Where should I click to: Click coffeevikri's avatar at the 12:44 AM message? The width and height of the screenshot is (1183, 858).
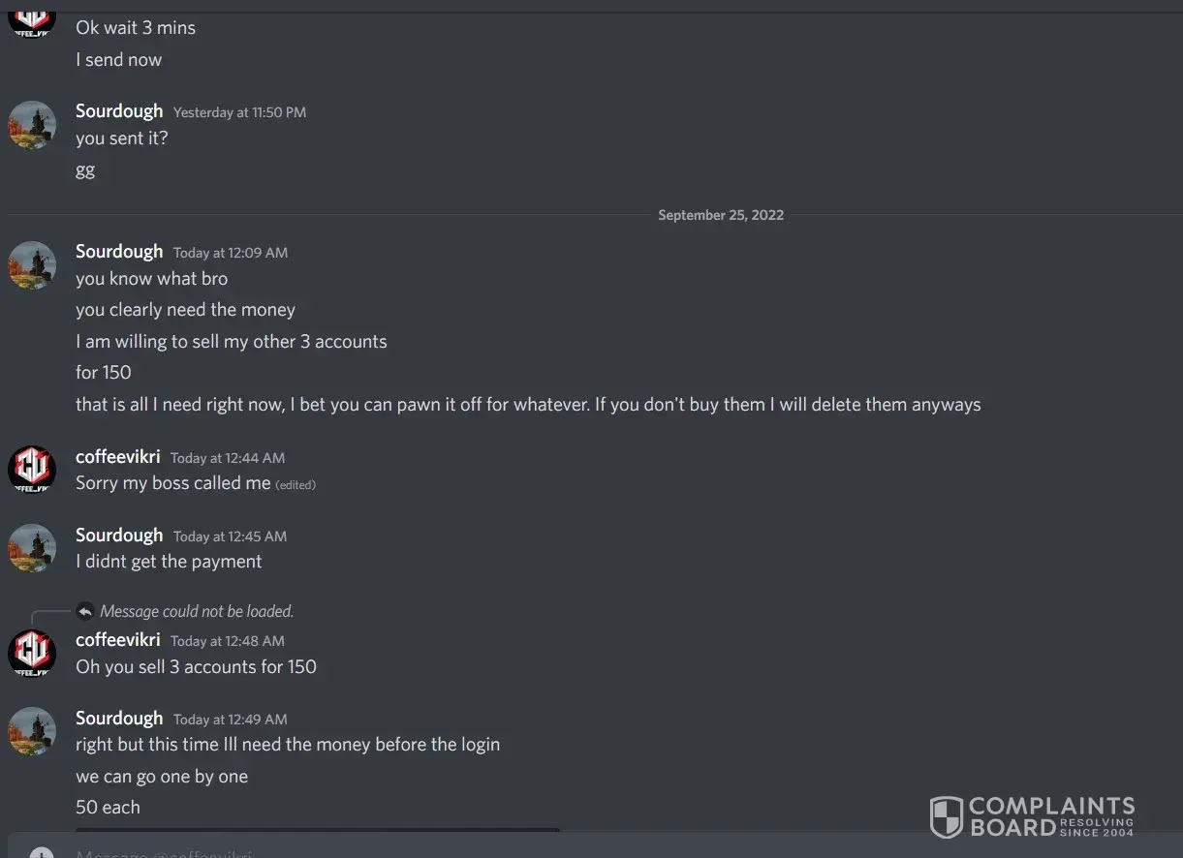(x=32, y=470)
